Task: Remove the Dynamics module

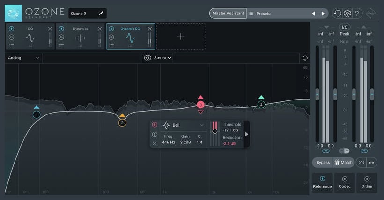Action: coord(100,29)
